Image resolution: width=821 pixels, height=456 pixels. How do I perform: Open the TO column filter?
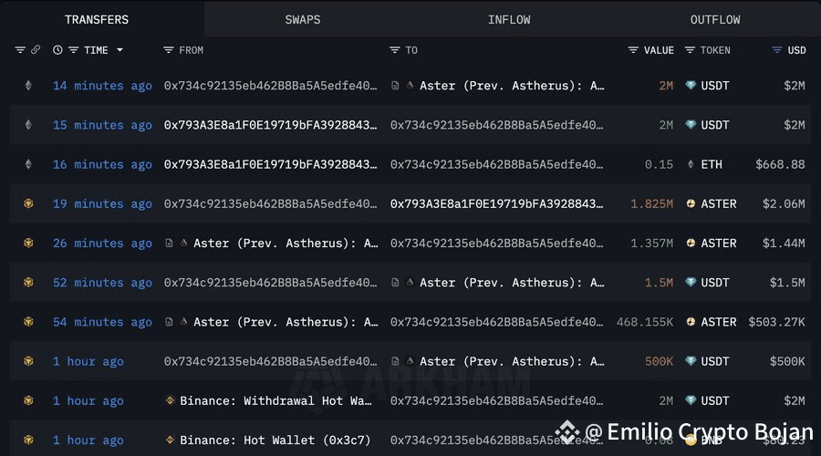point(394,50)
